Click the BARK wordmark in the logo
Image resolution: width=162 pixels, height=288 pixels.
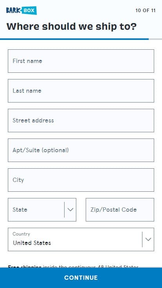(14, 10)
